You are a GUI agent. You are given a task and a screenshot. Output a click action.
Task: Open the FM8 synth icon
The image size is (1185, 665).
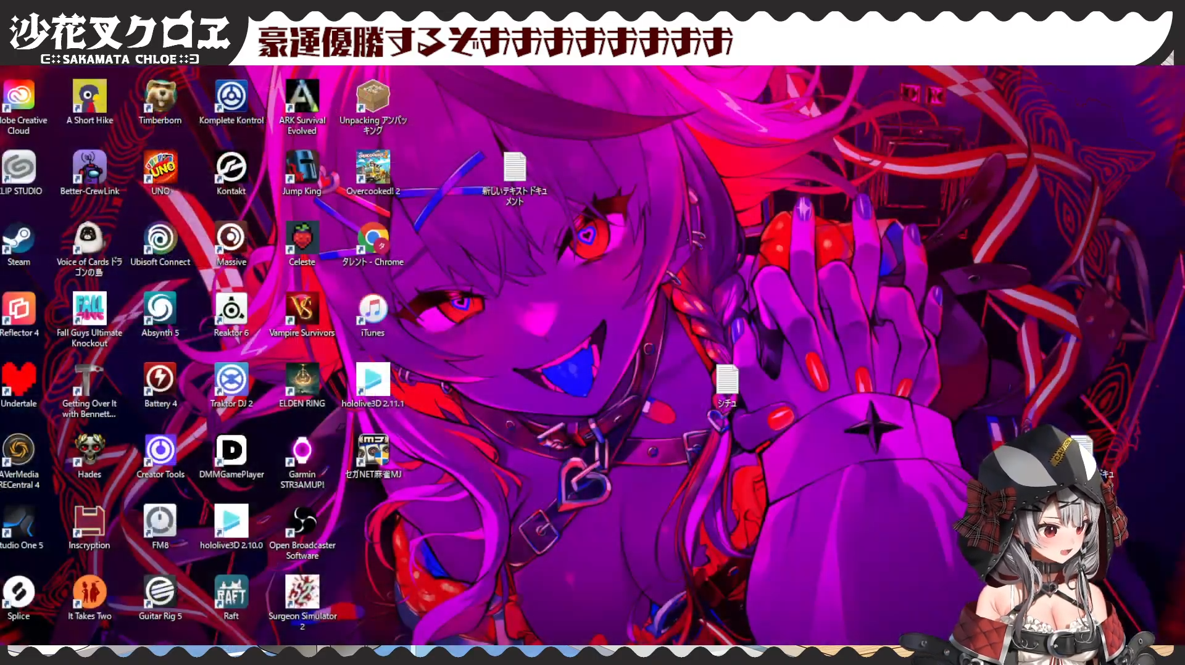point(160,521)
